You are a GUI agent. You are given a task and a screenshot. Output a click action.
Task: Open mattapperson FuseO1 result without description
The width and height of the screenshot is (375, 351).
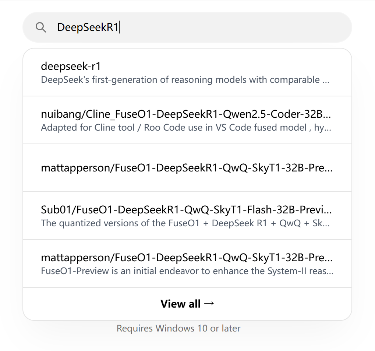pos(187,168)
